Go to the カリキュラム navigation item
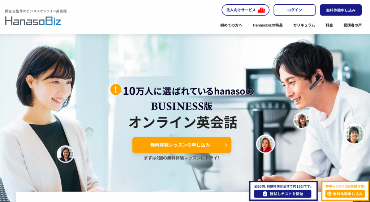The height and width of the screenshot is (202, 370). pyautogui.click(x=304, y=25)
